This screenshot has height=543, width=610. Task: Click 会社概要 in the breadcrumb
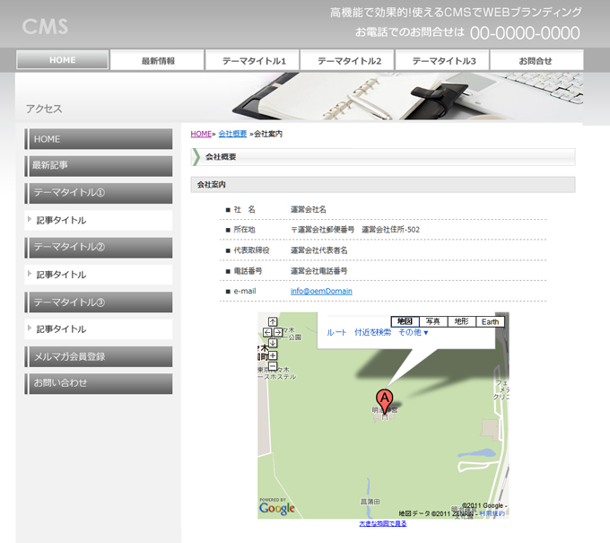click(x=231, y=134)
